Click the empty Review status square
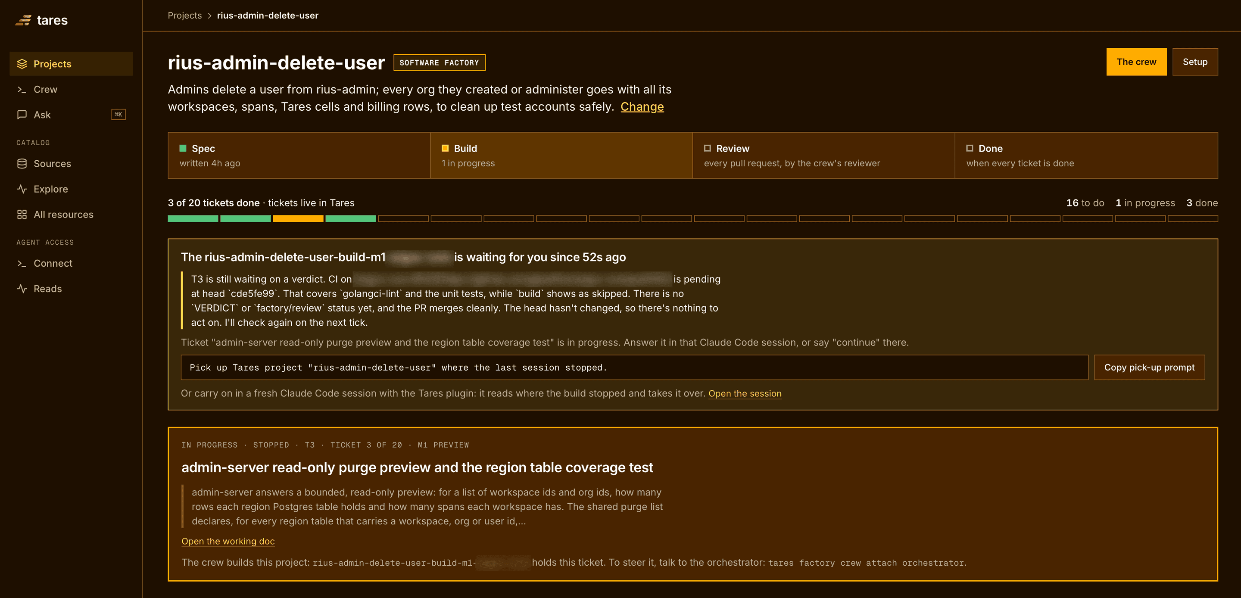Screen dimensions: 1241x598 pos(707,148)
